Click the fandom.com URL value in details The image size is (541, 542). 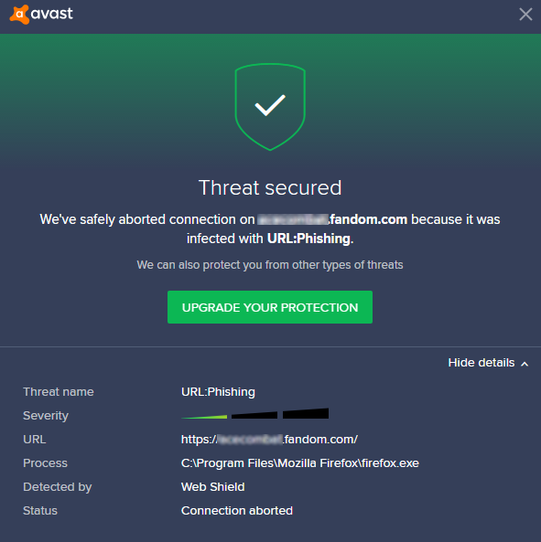pos(269,440)
